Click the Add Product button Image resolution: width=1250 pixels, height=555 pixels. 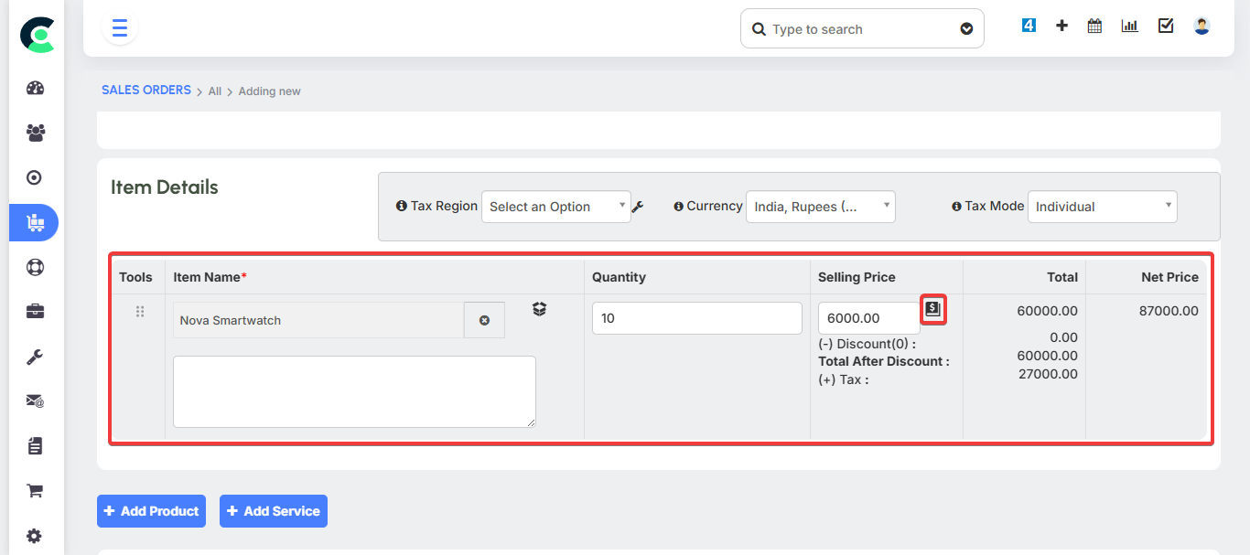(151, 511)
